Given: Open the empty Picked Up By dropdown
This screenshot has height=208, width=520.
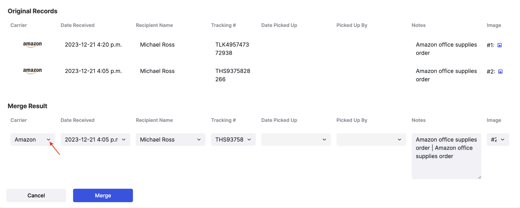Looking at the screenshot, I should click(371, 140).
